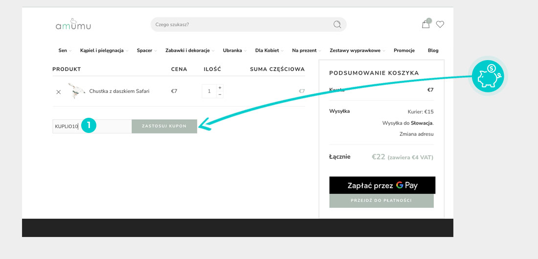Screen dimensions: 538x259
Task: Open the wishlist heart icon
Action: pos(440,24)
